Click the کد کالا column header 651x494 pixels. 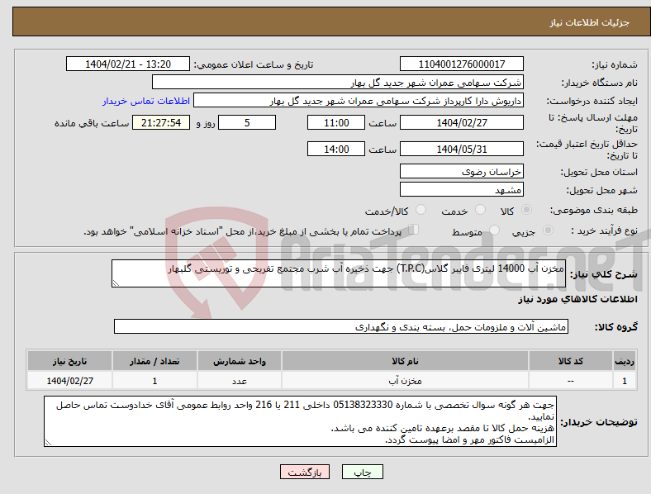[571, 361]
